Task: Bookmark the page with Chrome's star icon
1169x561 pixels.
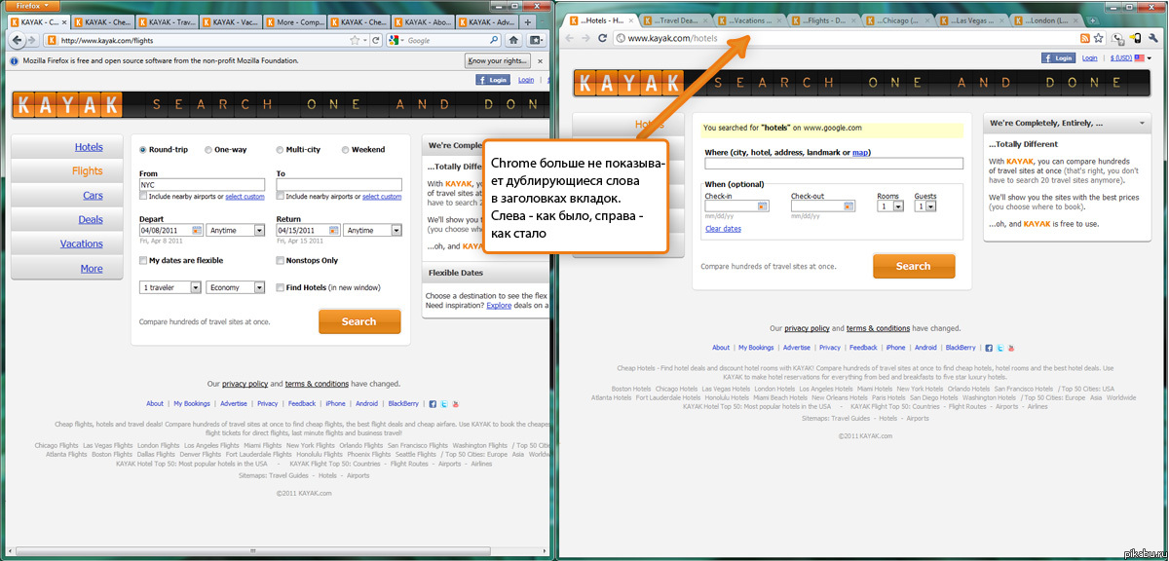Action: click(x=1099, y=38)
